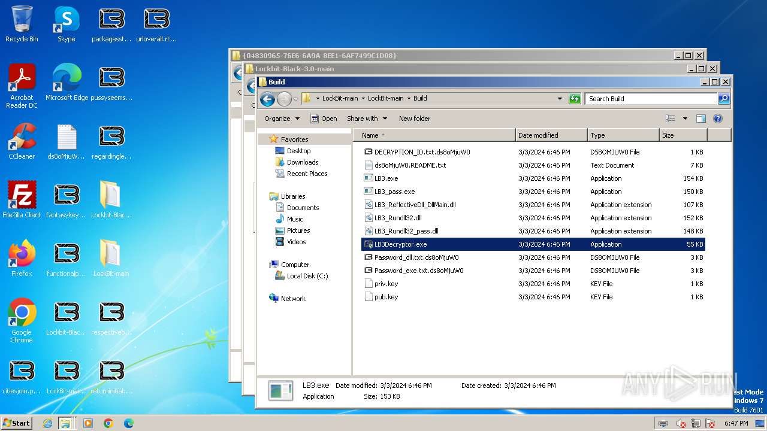Image resolution: width=767 pixels, height=431 pixels.
Task: Open Downloads in the navigation pane
Action: pos(303,162)
